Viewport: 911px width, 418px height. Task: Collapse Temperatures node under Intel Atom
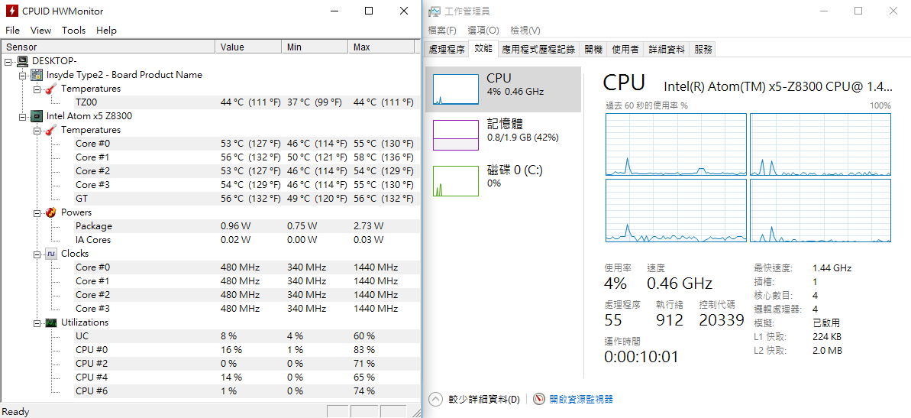pyautogui.click(x=37, y=130)
